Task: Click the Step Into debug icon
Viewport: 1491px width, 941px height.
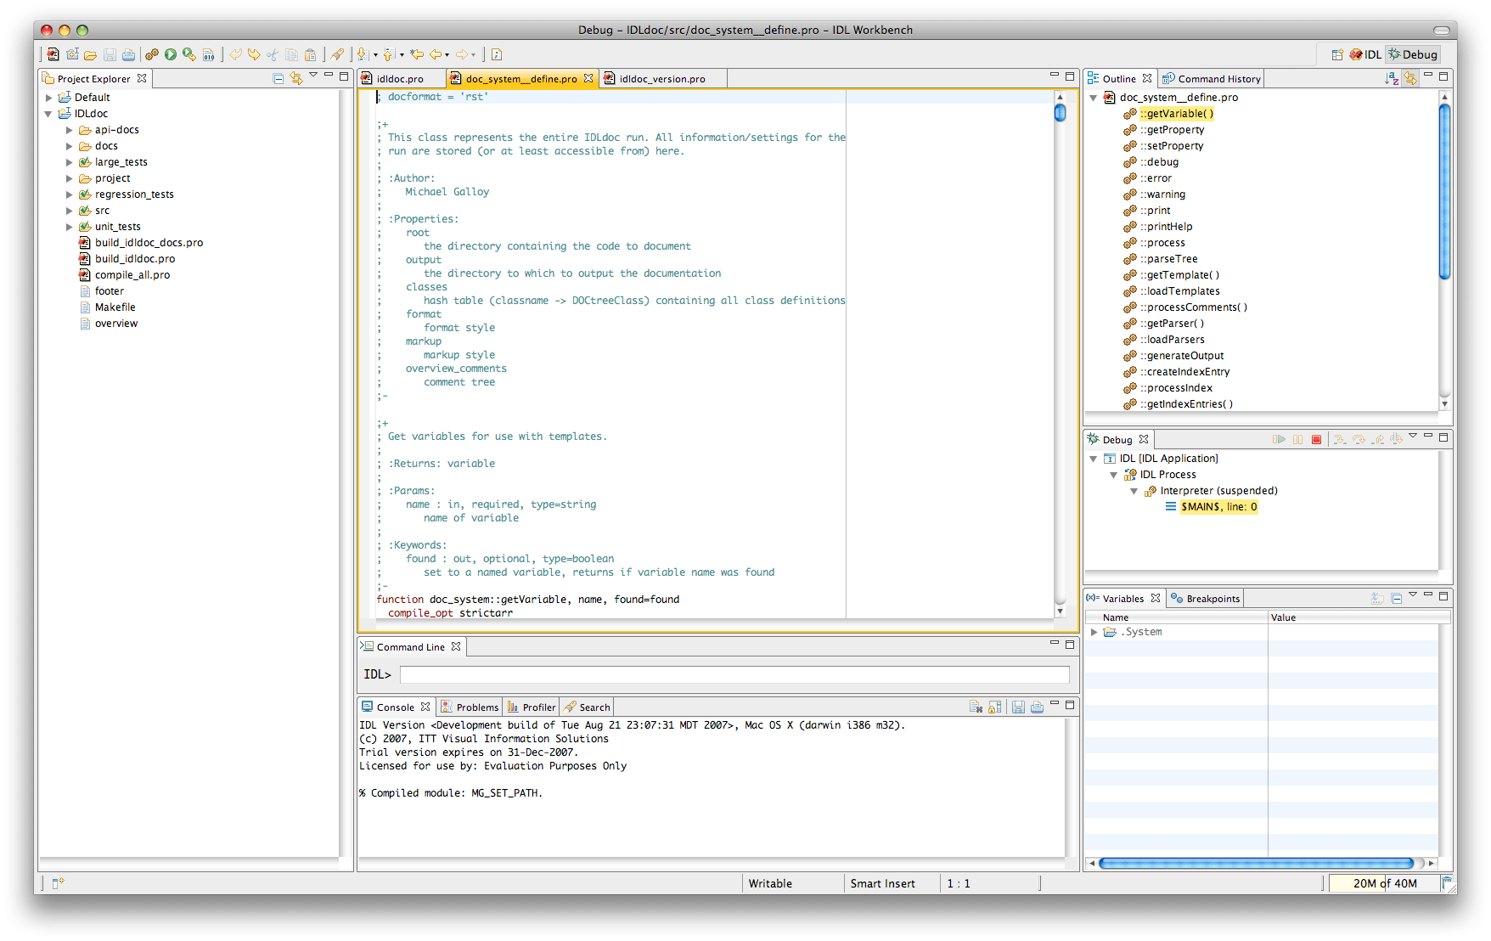Action: [1339, 439]
